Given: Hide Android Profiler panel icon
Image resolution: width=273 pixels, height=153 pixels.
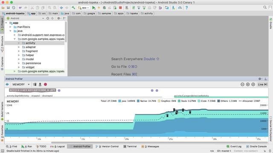Looking at the screenshot, I should coord(266,79).
